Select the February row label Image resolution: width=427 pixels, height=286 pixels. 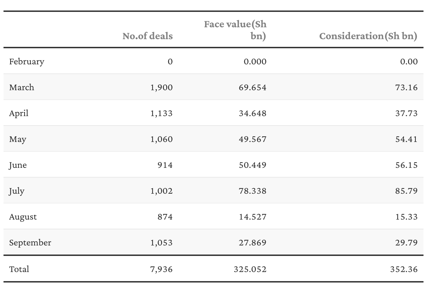tap(27, 62)
